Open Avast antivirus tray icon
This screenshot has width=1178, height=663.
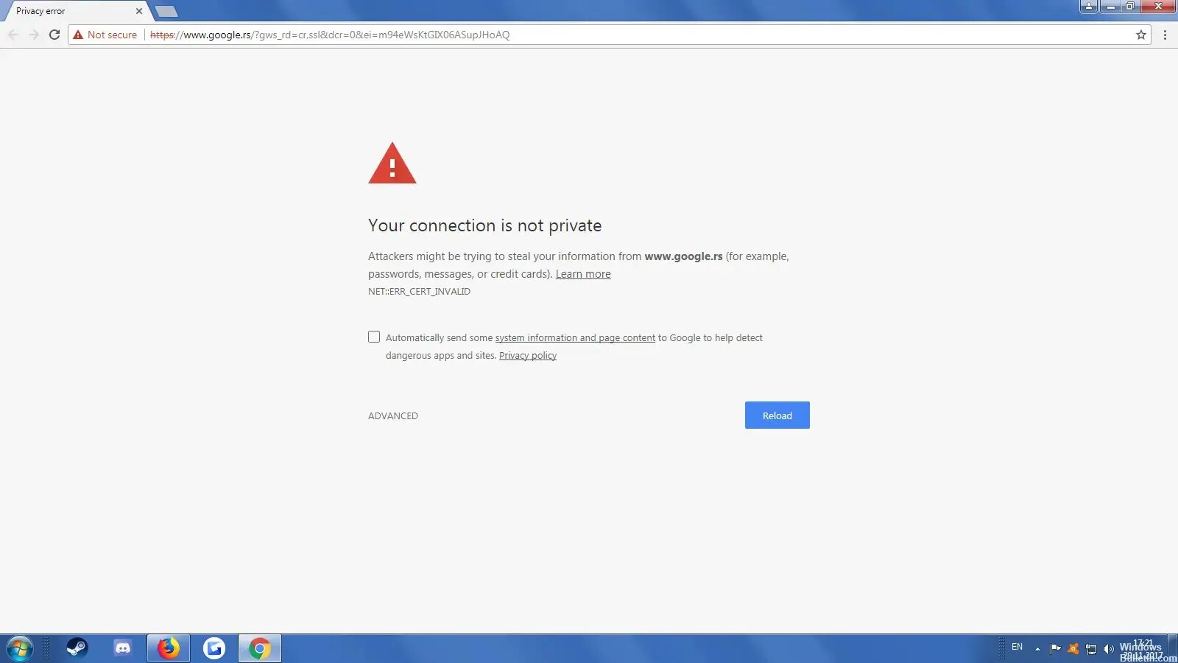pyautogui.click(x=1073, y=649)
